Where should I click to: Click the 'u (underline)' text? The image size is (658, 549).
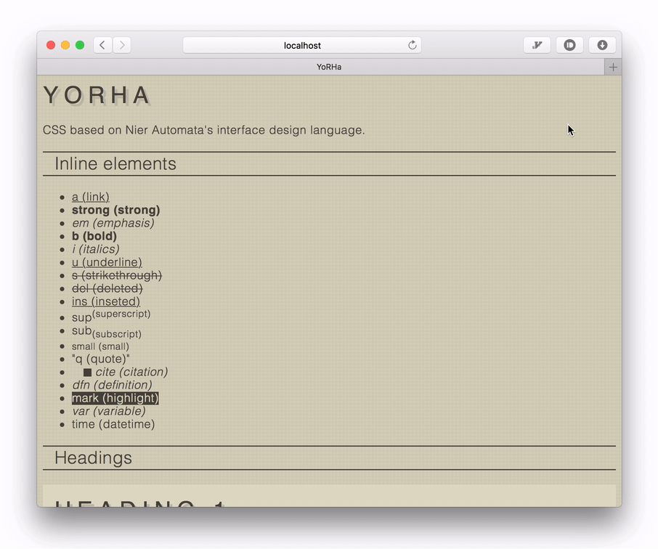(x=107, y=262)
